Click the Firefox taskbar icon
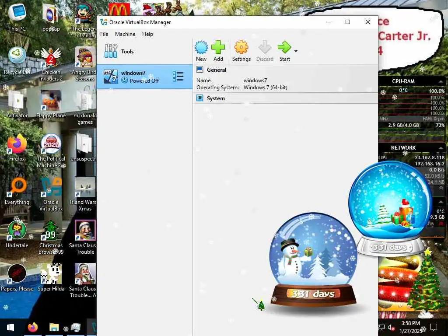The height and width of the screenshot is (336, 448). point(32,327)
